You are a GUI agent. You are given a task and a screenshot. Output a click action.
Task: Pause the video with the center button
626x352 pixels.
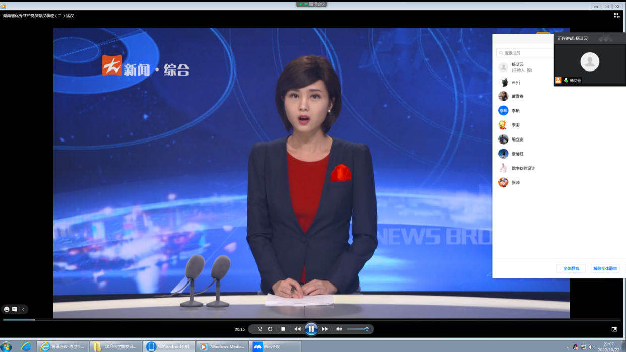(311, 329)
